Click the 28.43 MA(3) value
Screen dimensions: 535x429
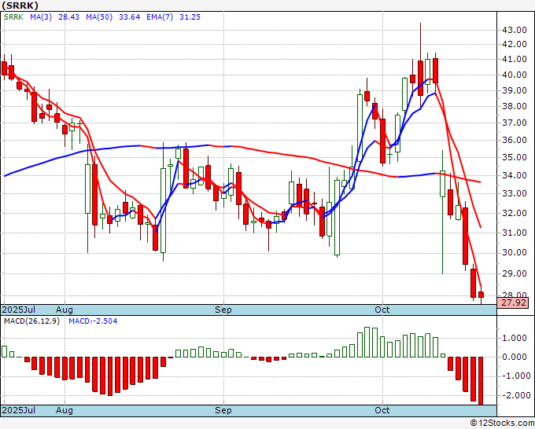69,17
